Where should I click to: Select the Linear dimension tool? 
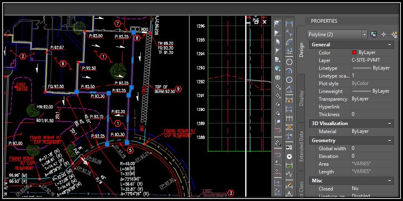(290, 24)
